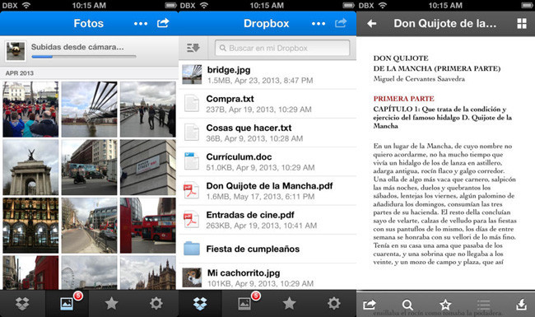Search in the 'Buscar en mi Dropbox' field
Screen dimensions: 535x317
tap(282, 48)
